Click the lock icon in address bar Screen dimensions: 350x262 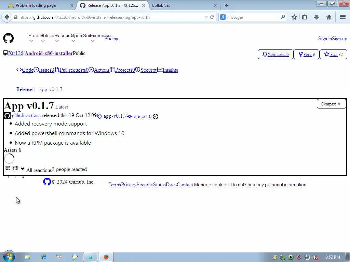pyautogui.click(x=16, y=17)
